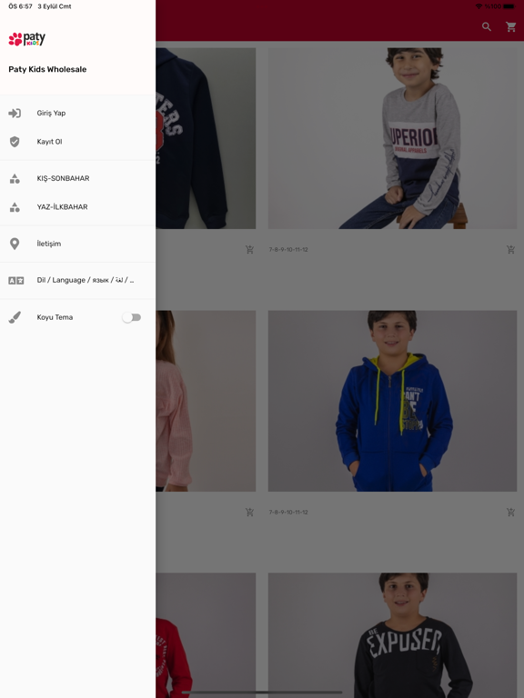Open the Giriş Yap menu entry
The height and width of the screenshot is (698, 524).
[77, 113]
